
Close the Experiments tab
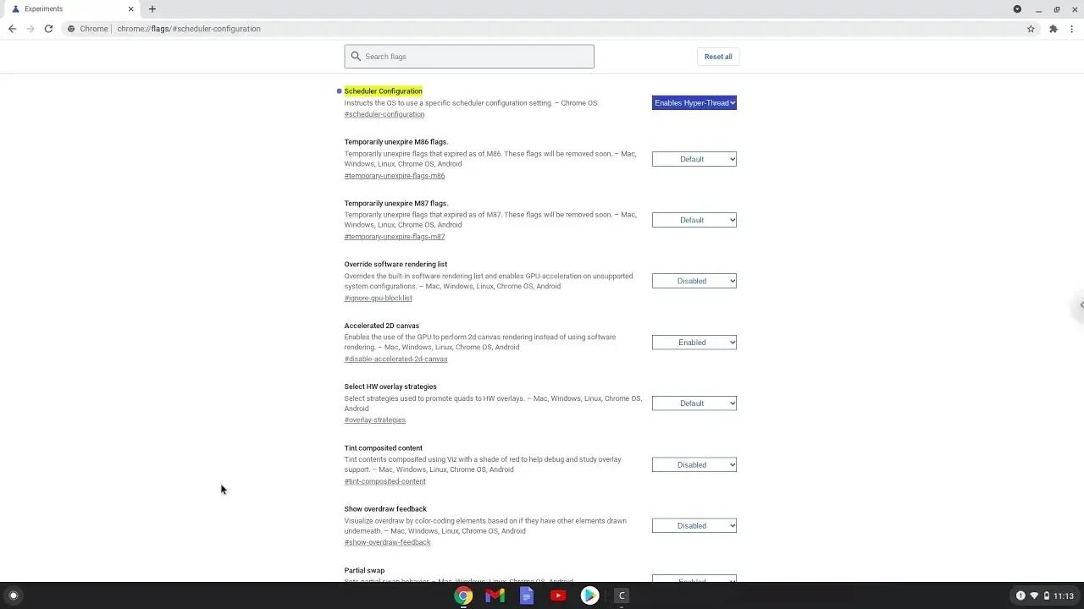130,9
